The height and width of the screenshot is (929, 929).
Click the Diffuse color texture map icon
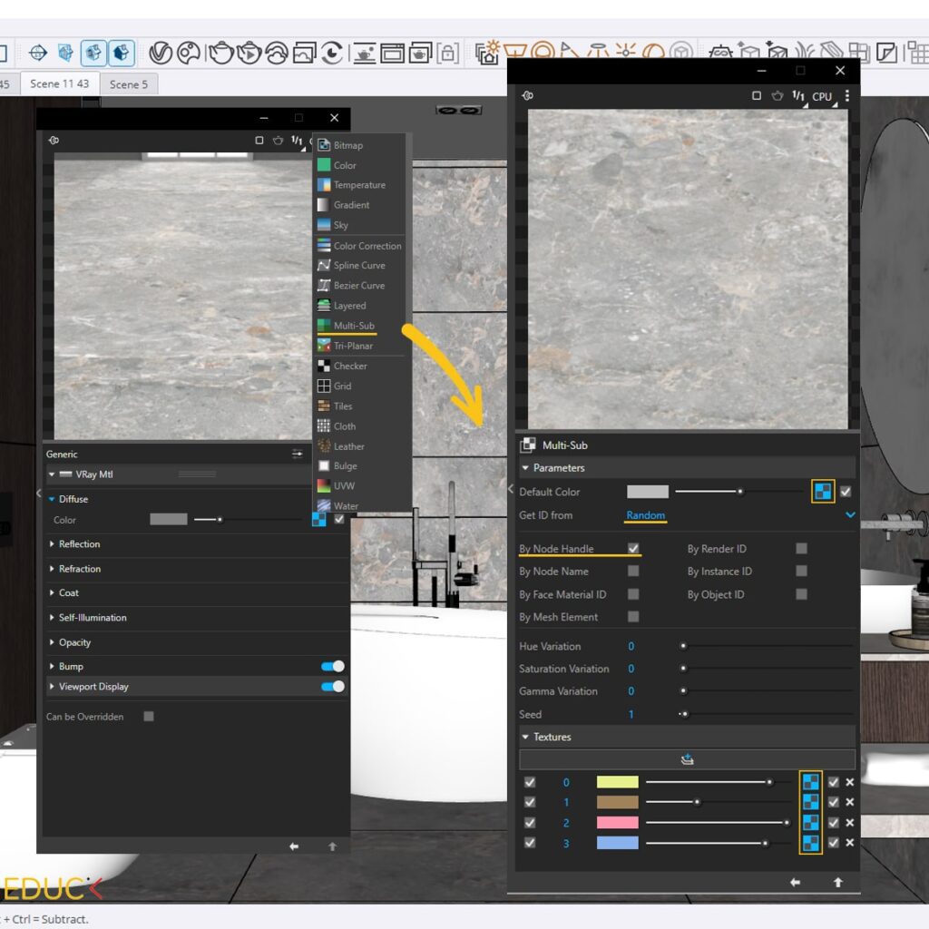(x=318, y=519)
